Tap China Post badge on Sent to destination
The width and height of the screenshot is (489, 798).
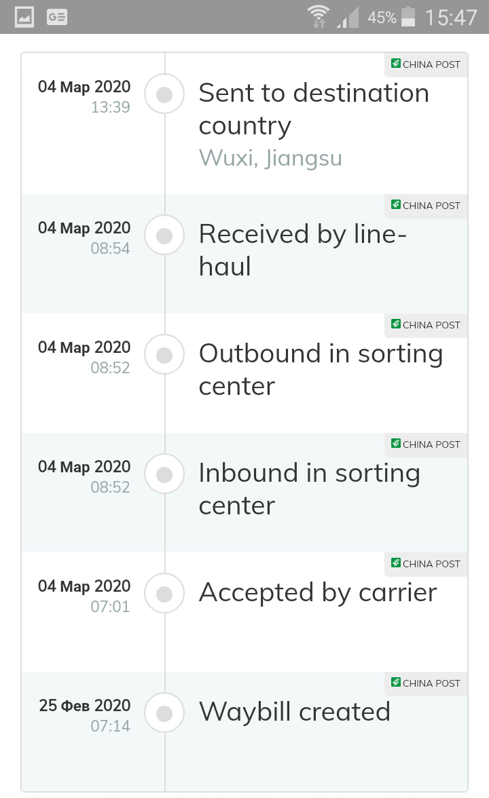pyautogui.click(x=426, y=64)
